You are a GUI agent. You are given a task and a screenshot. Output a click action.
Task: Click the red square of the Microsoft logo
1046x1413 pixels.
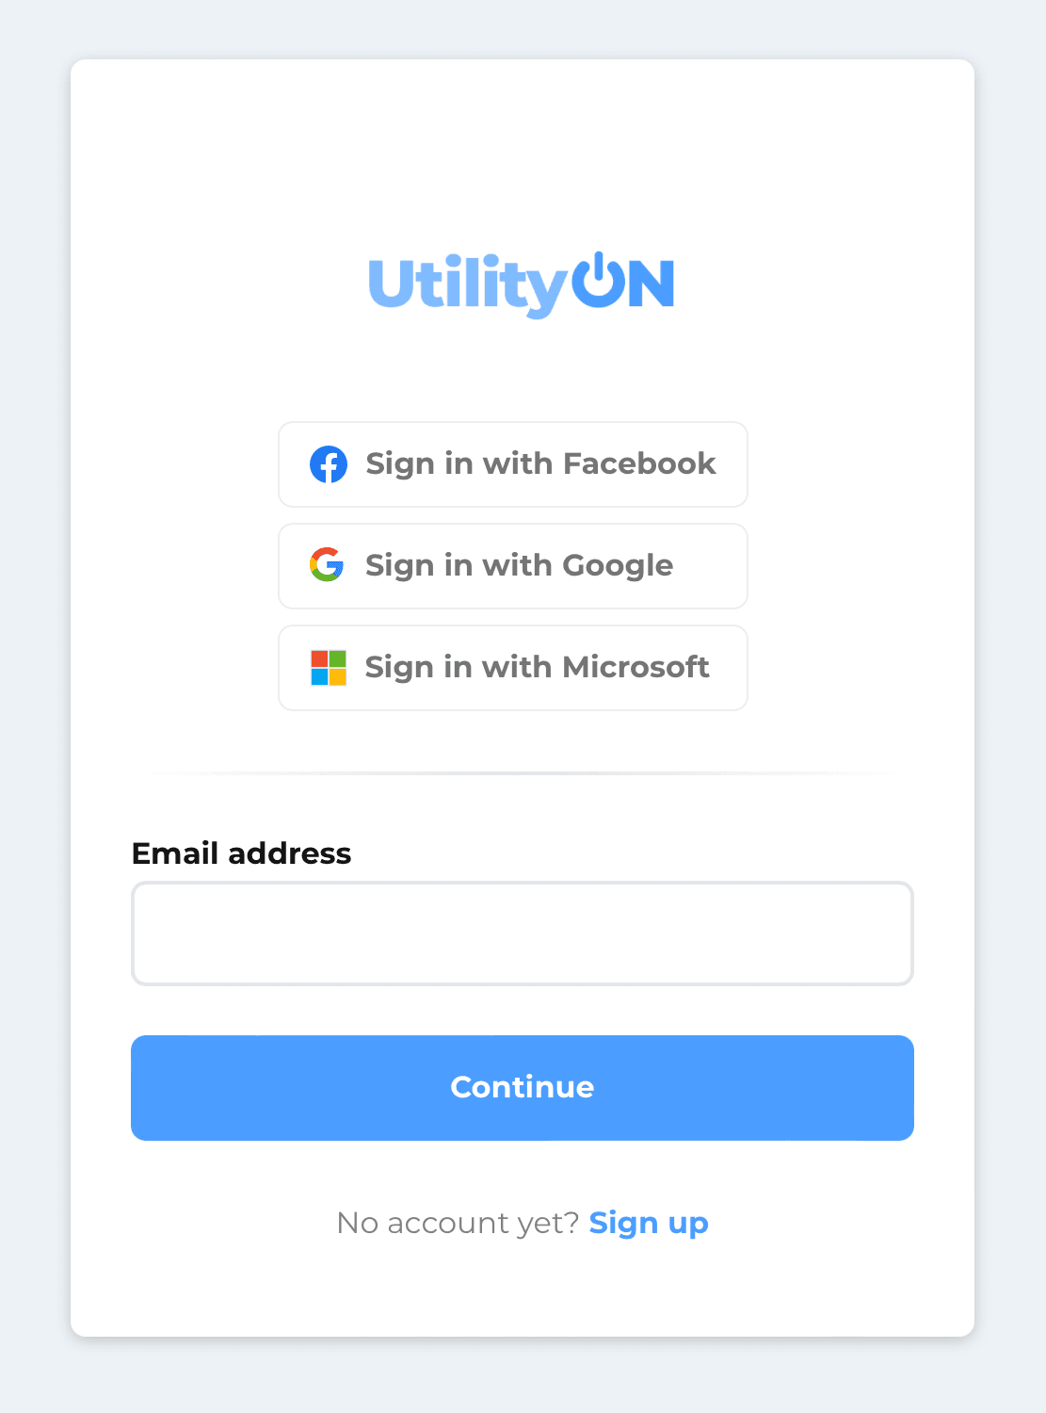tap(319, 658)
